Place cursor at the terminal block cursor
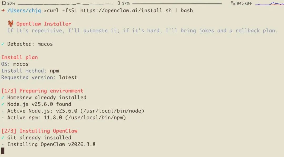This screenshot has width=284, height=157. (x=3, y=151)
